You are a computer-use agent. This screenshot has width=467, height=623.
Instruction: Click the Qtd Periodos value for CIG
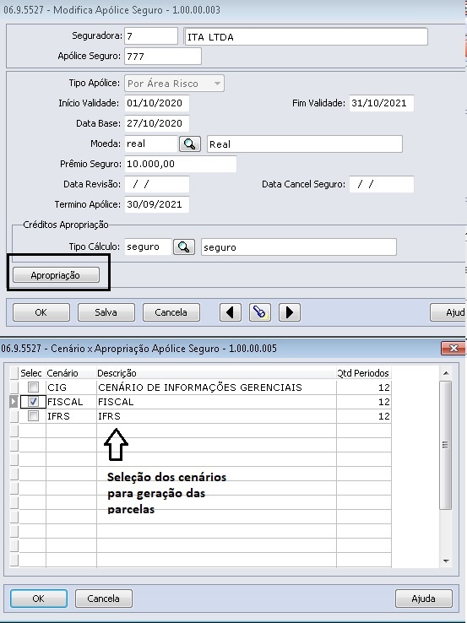364,387
